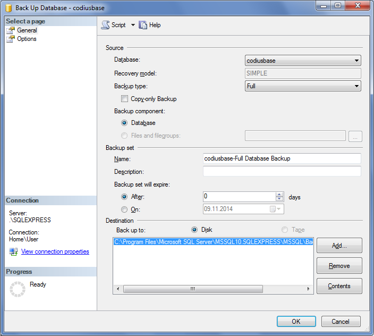
Task: Click the General page icon
Action: click(x=11, y=30)
